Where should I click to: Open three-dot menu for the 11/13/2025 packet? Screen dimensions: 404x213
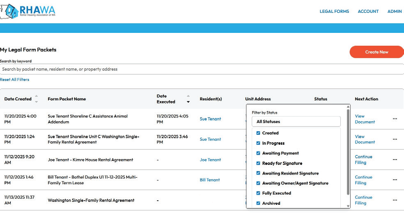[395, 200]
